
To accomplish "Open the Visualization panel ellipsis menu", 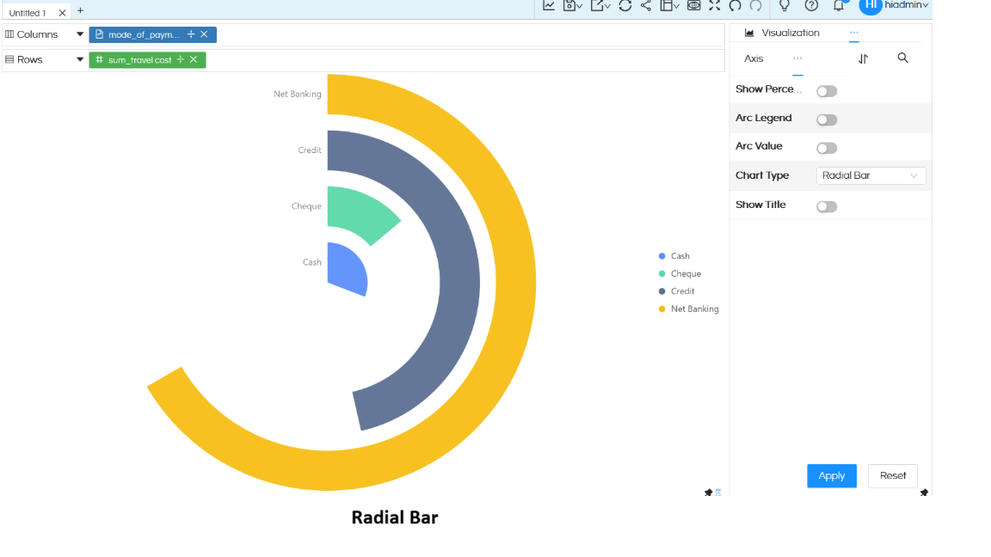I will point(854,32).
